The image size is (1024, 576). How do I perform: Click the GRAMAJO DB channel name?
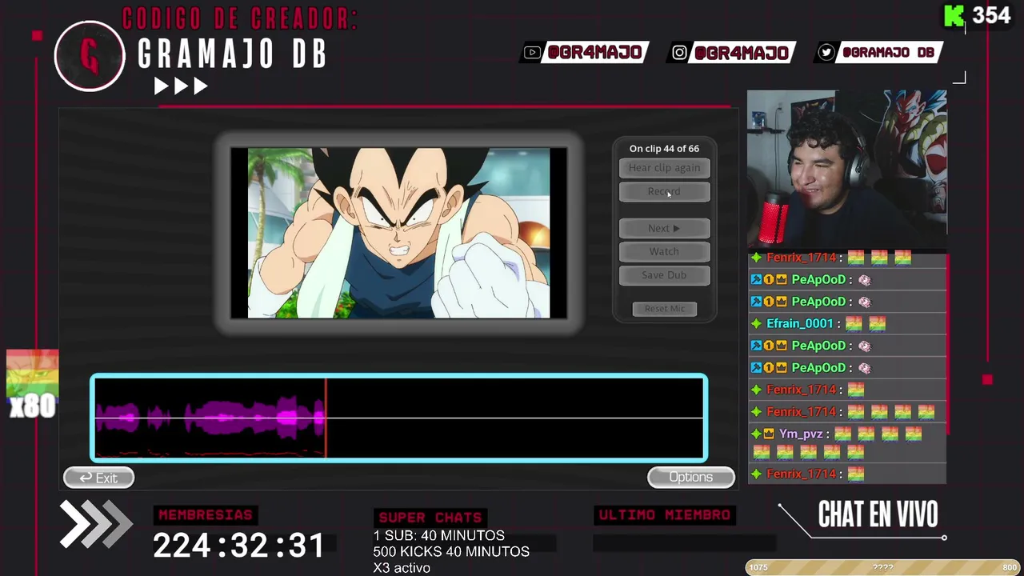[x=232, y=54]
